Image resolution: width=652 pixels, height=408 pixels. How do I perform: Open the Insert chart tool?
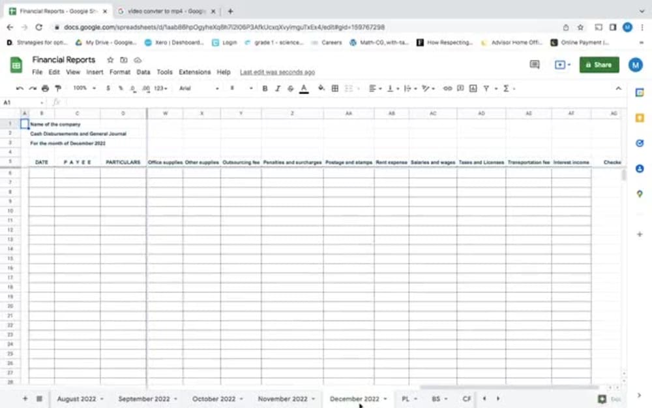coord(473,88)
